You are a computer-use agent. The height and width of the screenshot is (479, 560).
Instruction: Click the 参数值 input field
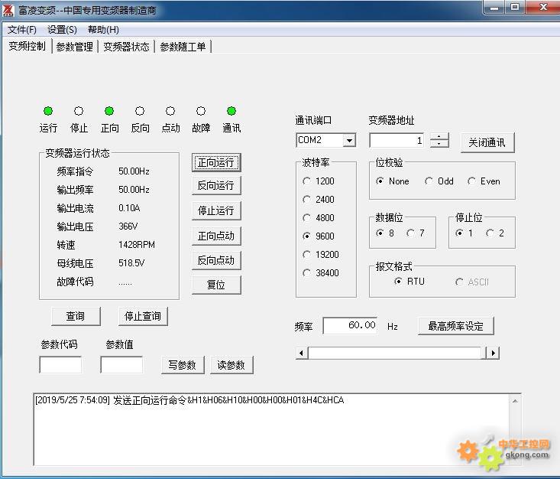(x=121, y=364)
